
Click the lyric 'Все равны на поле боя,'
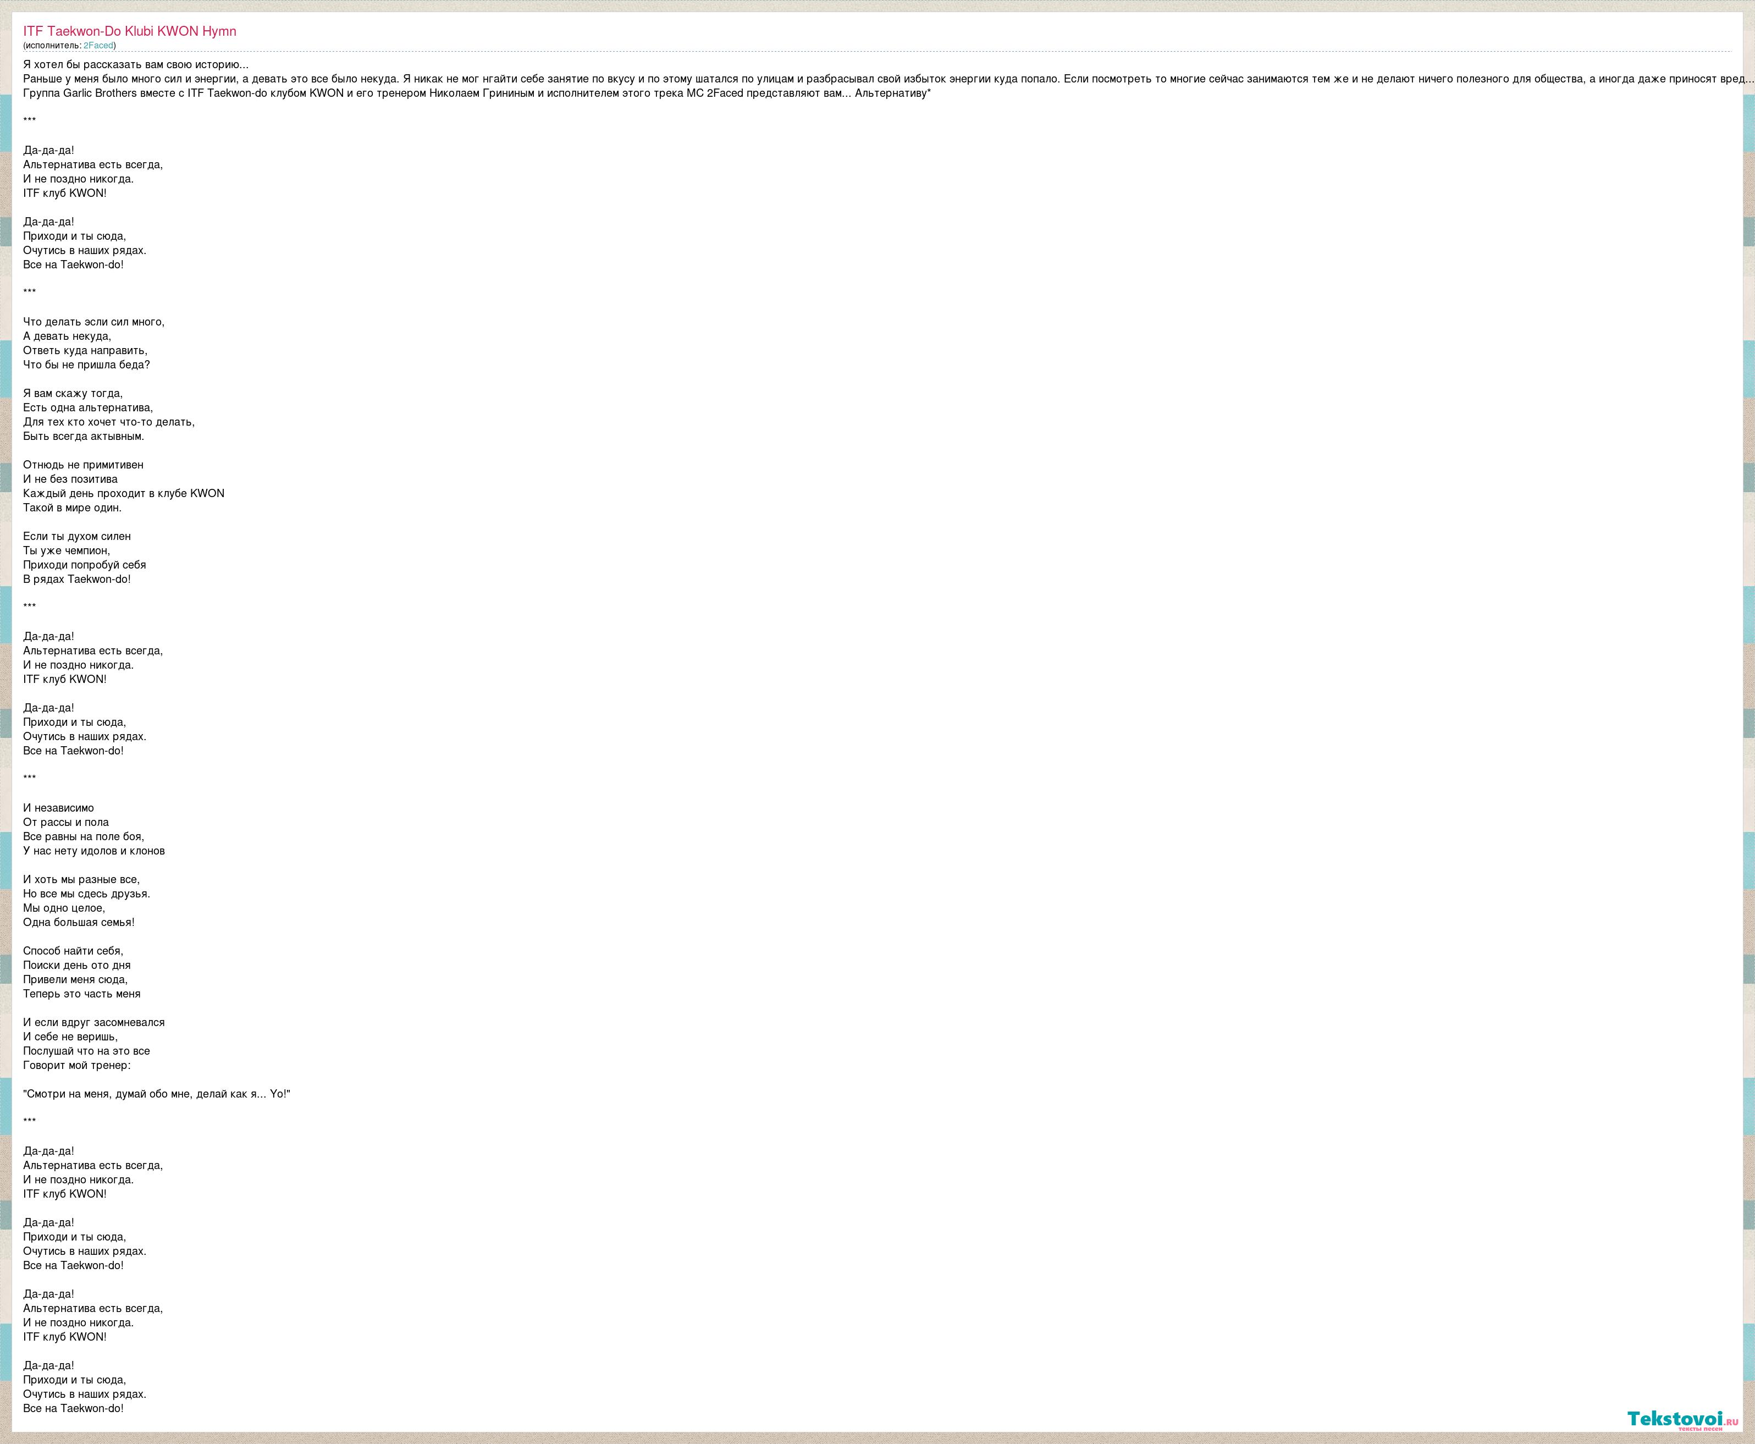pyautogui.click(x=84, y=836)
